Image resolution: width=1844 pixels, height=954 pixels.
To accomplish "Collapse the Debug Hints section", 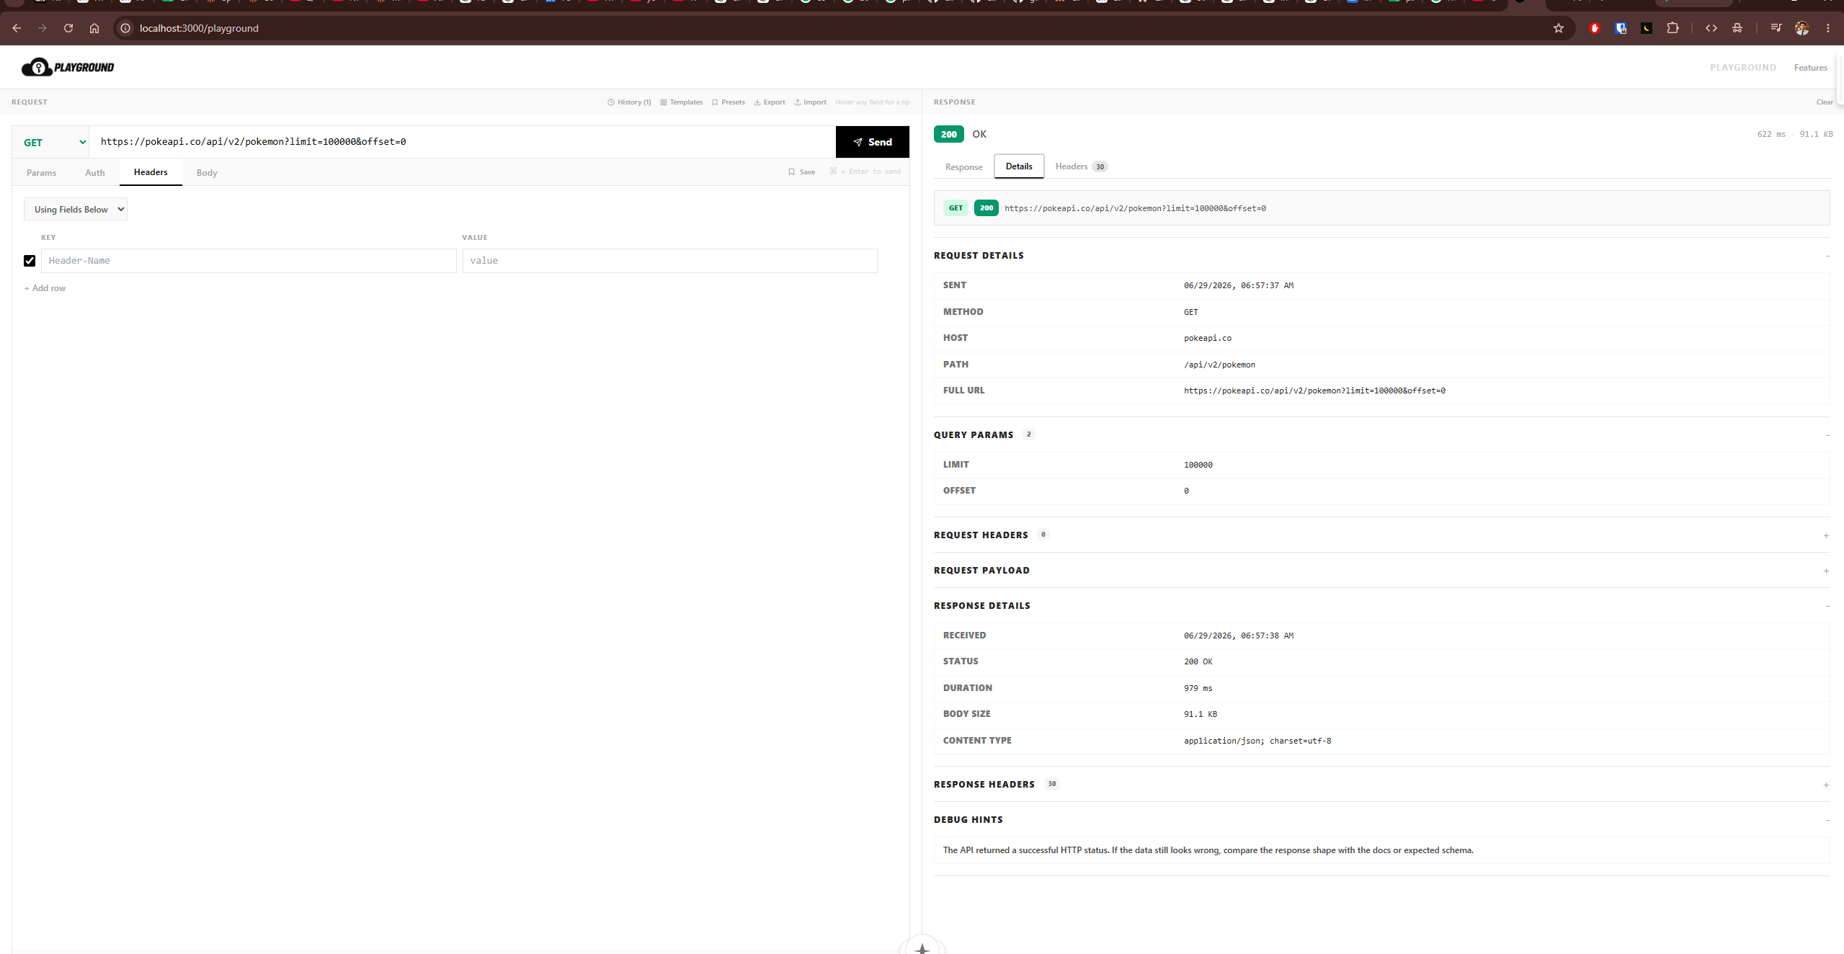I will click(1827, 820).
